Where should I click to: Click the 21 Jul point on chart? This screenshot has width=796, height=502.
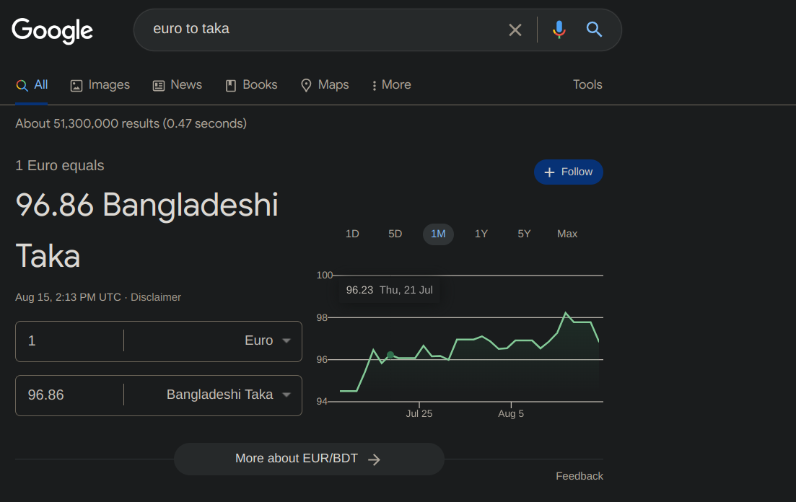390,355
